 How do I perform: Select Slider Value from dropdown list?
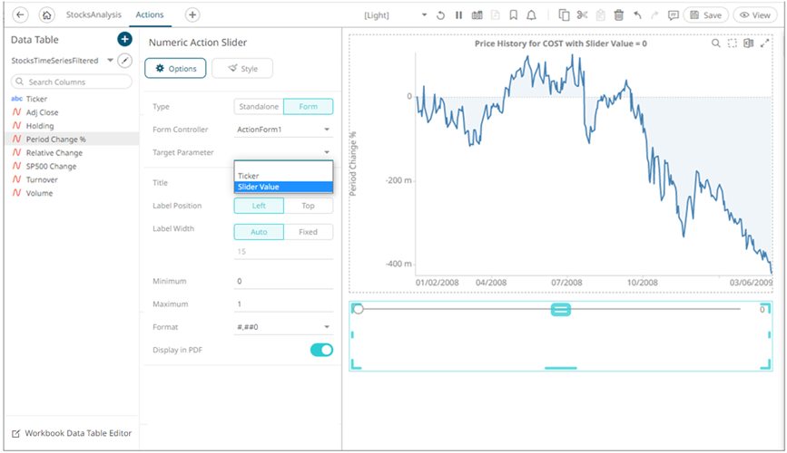pos(283,188)
